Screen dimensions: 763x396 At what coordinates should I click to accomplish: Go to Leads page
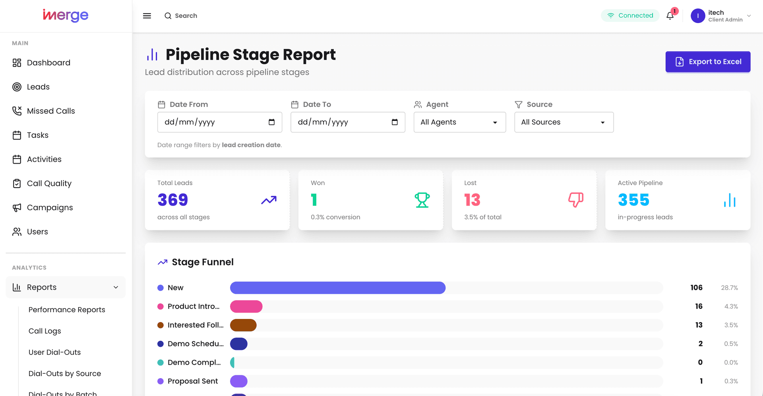point(66,87)
